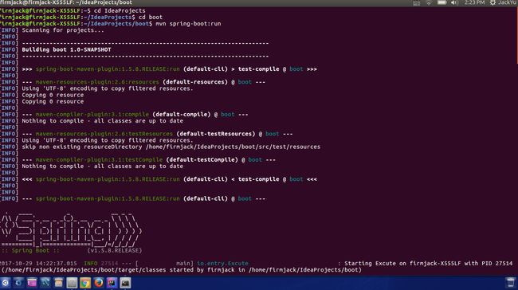The width and height of the screenshot is (518, 290).
Task: Click the '(default-testCompile)' text
Action: [x=202, y=159]
